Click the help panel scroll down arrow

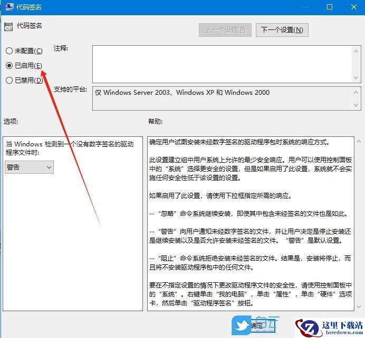coord(359,307)
